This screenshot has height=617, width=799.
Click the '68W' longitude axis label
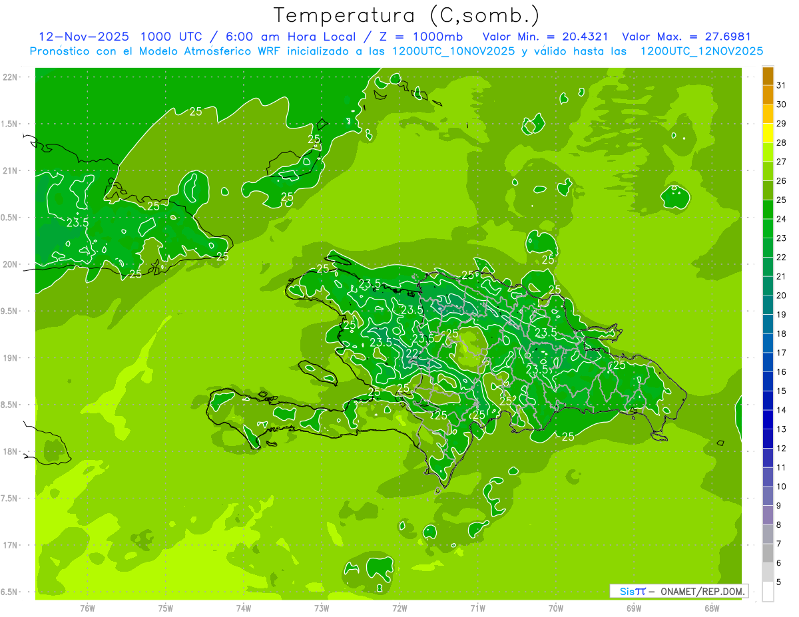(x=712, y=608)
